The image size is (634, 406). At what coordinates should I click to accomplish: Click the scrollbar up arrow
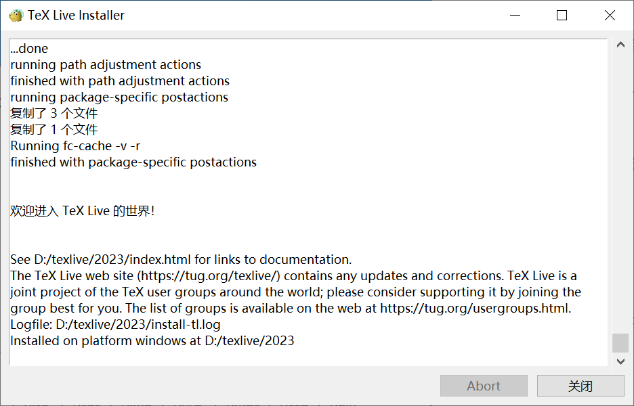(620, 44)
